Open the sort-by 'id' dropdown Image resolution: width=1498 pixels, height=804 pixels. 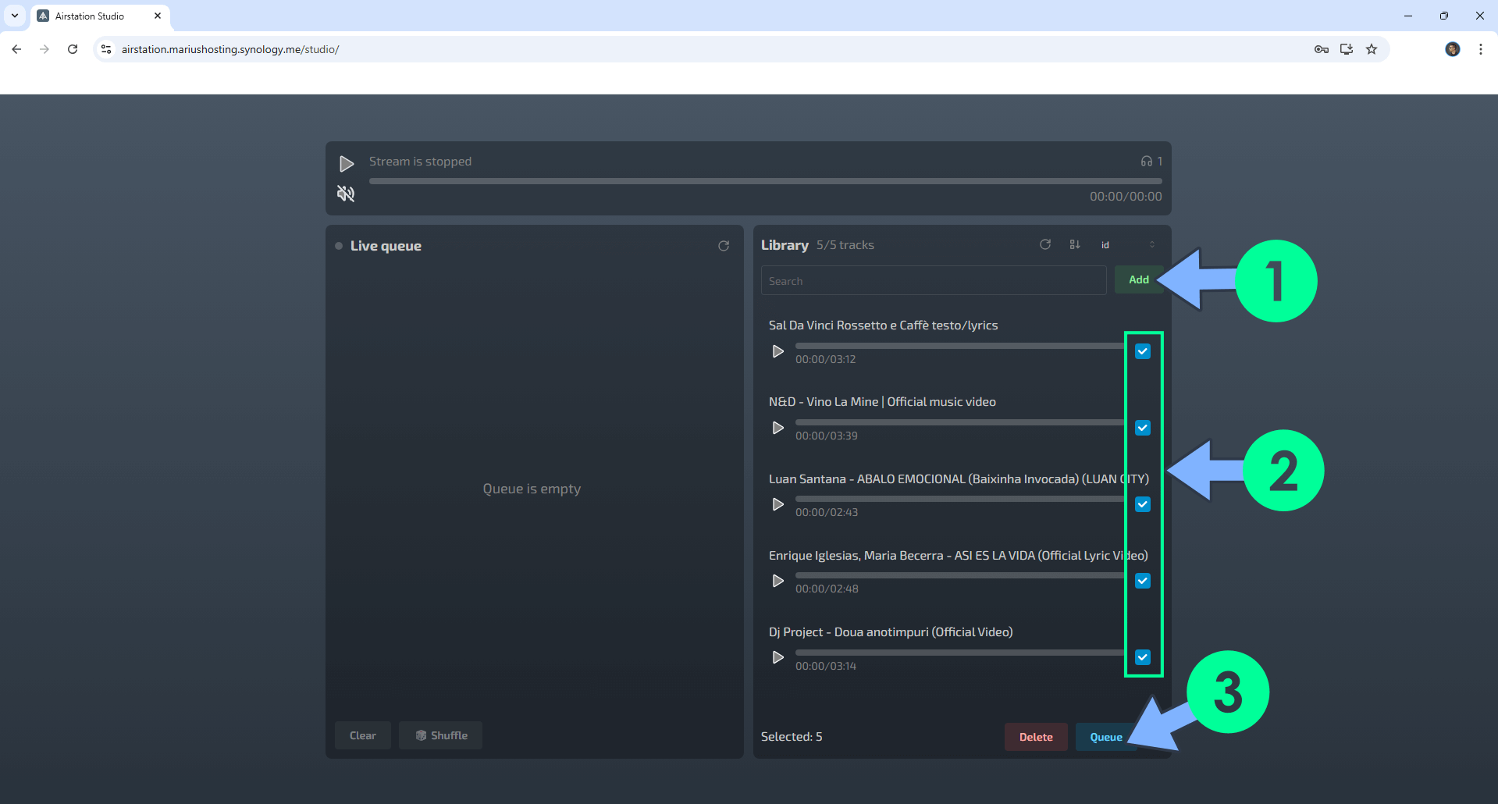[1128, 245]
